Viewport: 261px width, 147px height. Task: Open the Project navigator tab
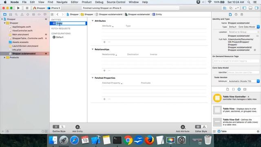pos(5,15)
